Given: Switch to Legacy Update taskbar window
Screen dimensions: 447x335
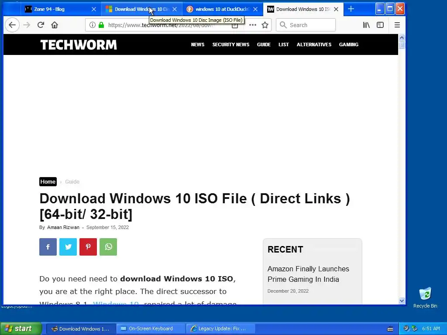Looking at the screenshot, I should click(x=220, y=329).
